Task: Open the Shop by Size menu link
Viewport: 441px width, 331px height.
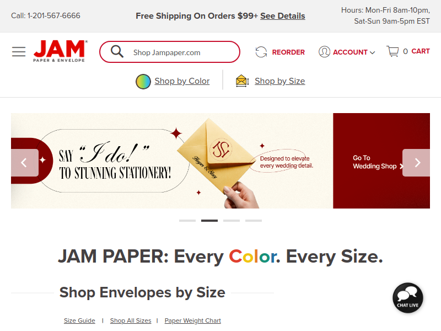Action: [x=280, y=81]
